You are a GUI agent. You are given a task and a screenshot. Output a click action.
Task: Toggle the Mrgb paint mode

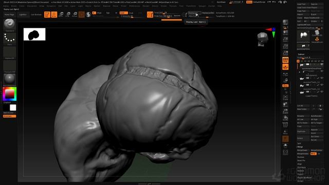pyautogui.click(x=99, y=13)
